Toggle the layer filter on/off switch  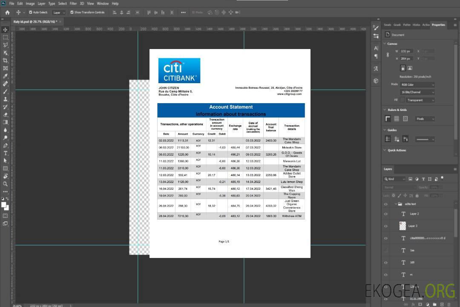click(442, 178)
